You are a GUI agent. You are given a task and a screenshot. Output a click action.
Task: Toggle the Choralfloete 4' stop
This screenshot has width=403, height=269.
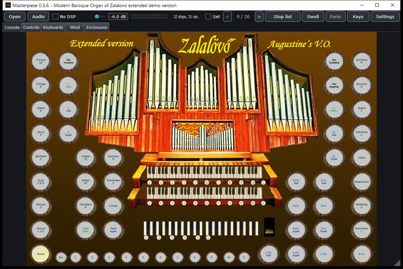[113, 182]
